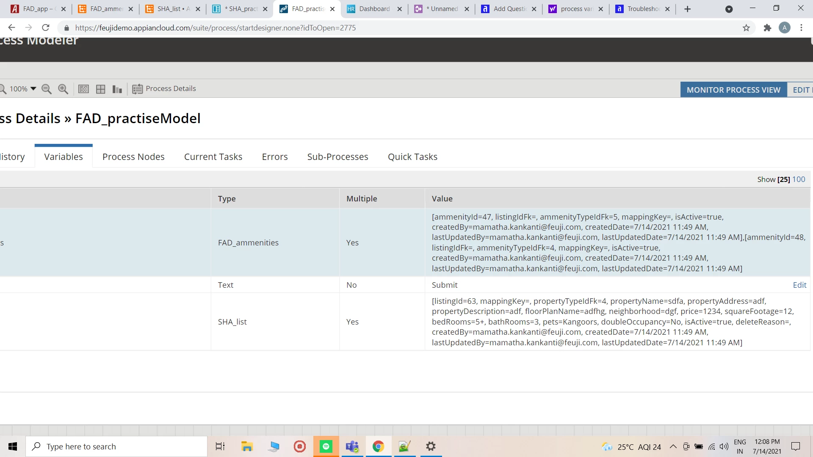The height and width of the screenshot is (457, 813).
Task: Click the zoom out magnifier icon
Action: [x=47, y=89]
